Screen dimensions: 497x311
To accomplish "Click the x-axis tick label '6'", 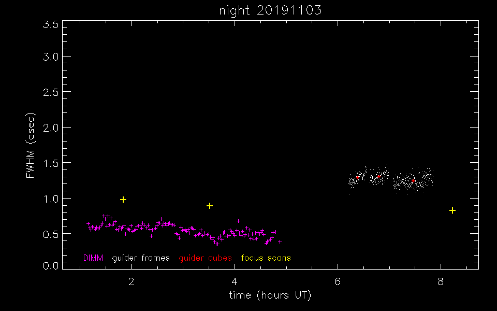I will pyautogui.click(x=338, y=281).
